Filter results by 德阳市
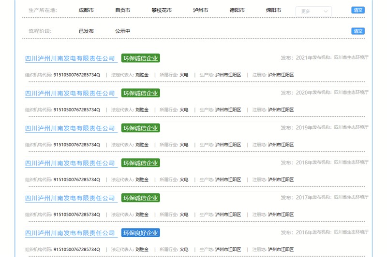This screenshot has height=257, width=387. tap(237, 10)
